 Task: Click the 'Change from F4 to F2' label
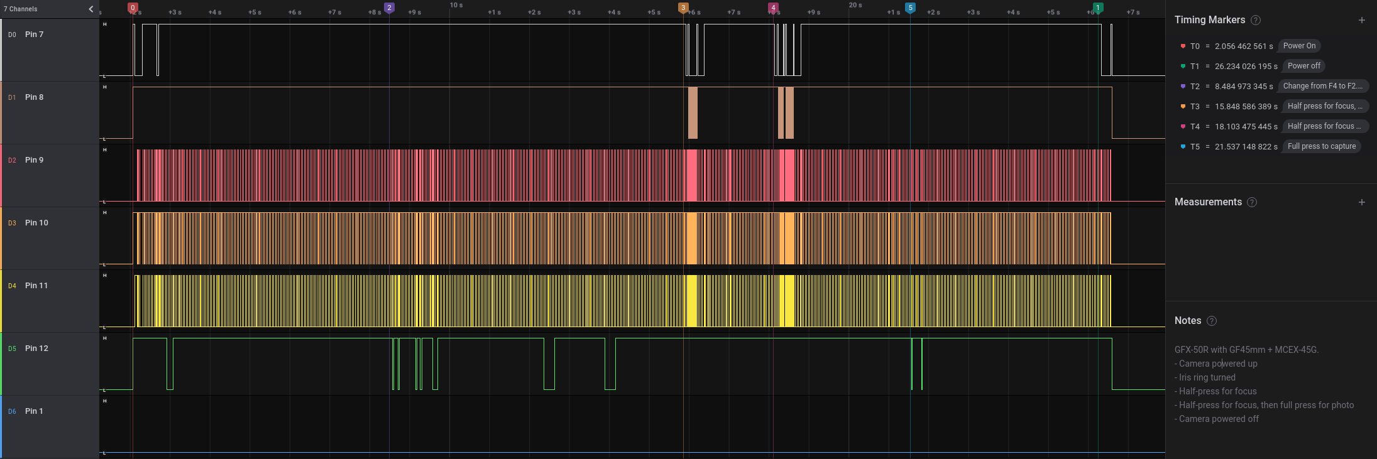click(1322, 86)
